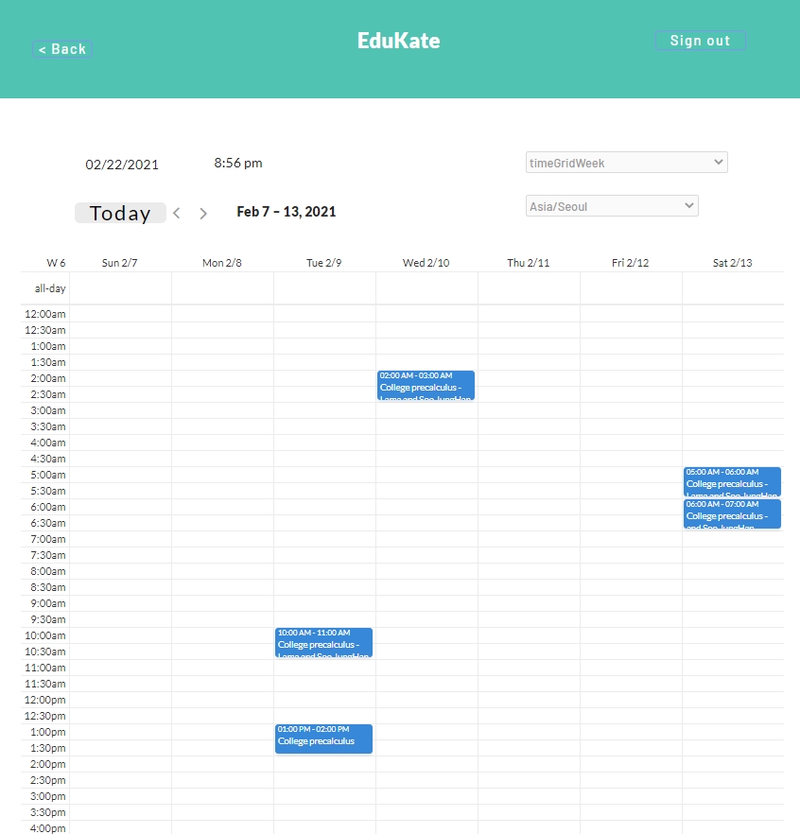
Task: Click the Sign out button
Action: click(x=700, y=41)
